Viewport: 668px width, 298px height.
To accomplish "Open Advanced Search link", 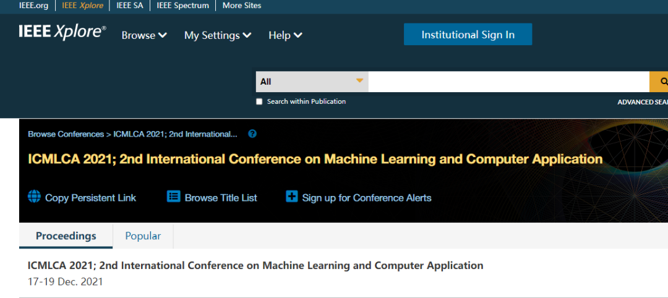I will point(643,102).
